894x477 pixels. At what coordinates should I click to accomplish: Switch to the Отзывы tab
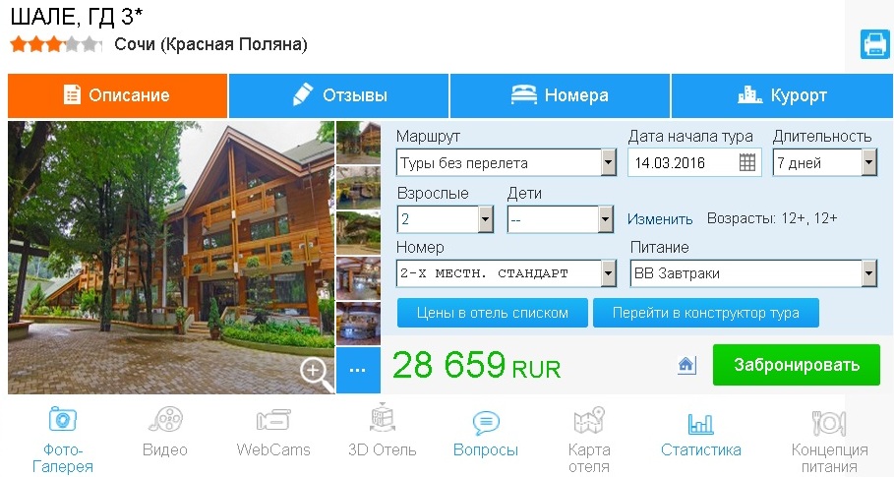click(339, 95)
